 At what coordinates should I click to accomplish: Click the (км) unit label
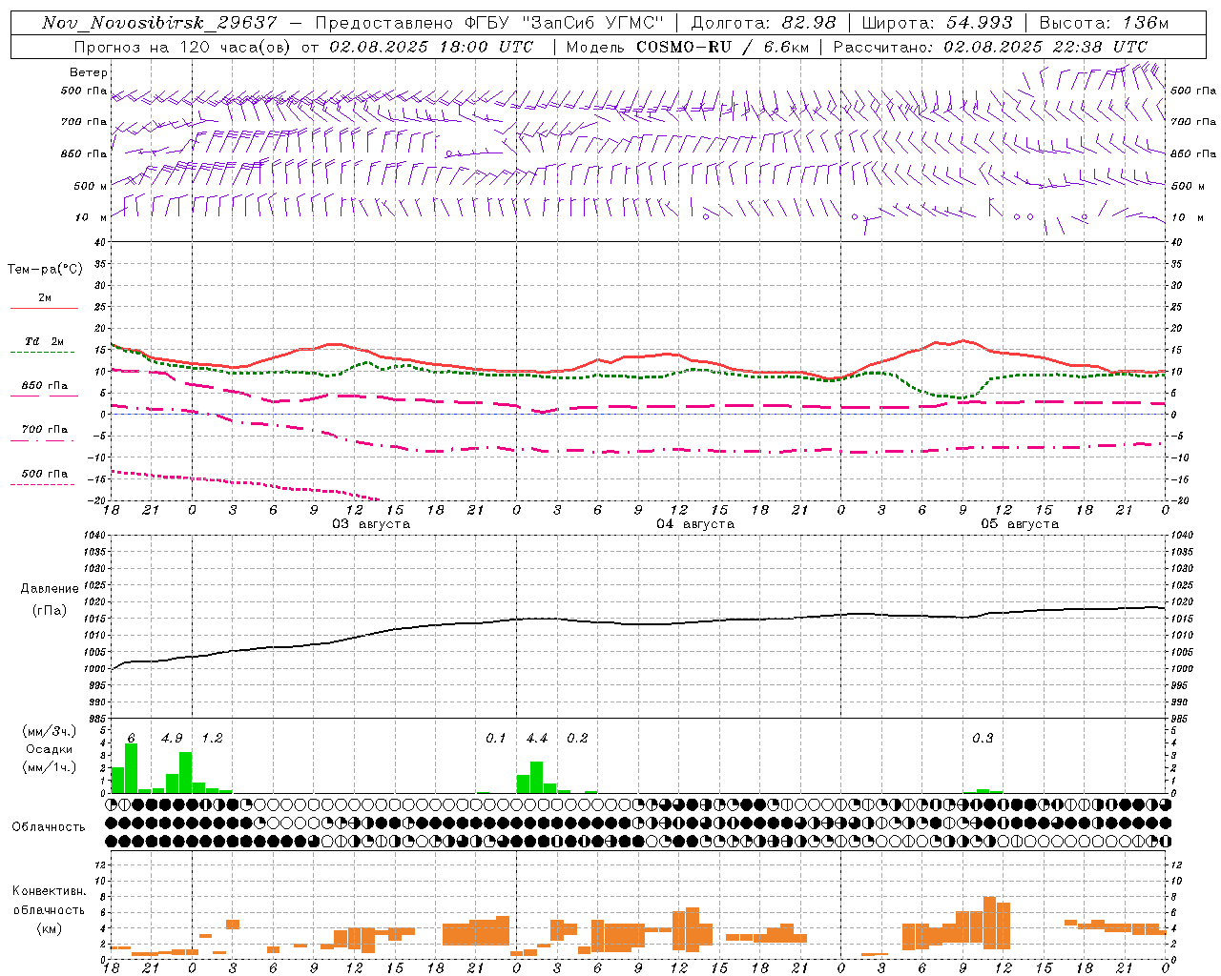(x=49, y=928)
